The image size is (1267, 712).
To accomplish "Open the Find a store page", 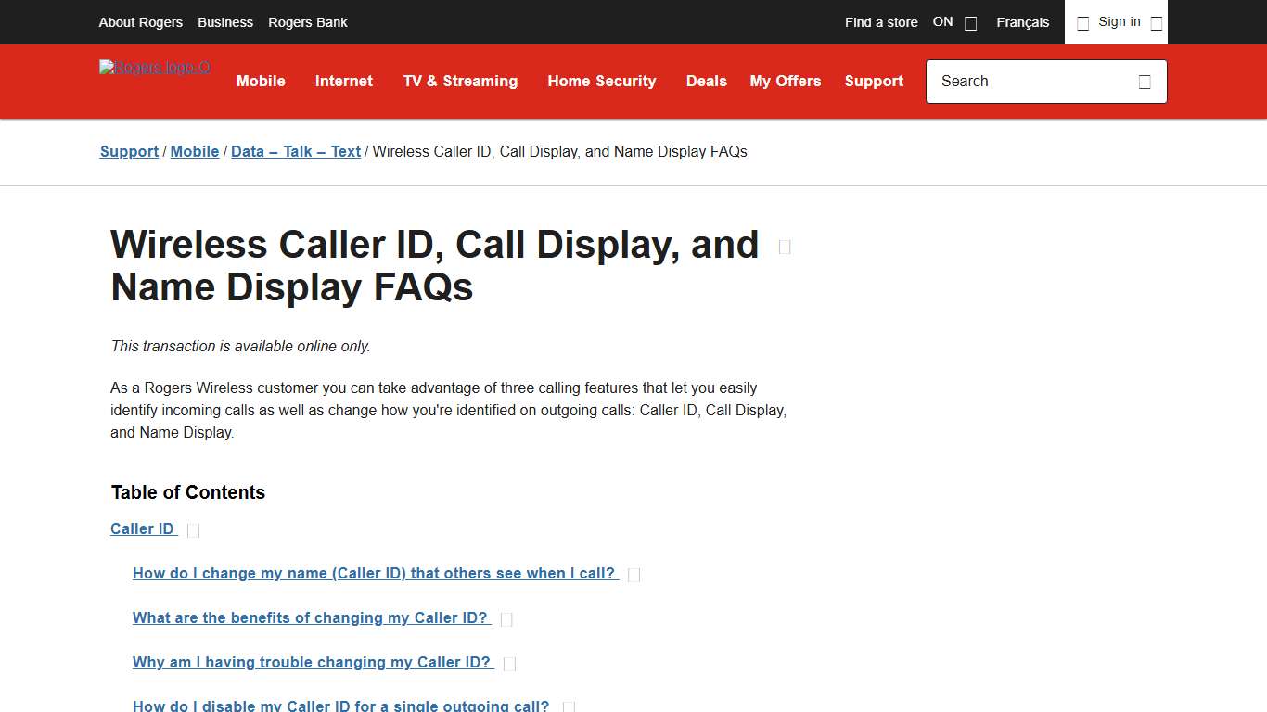I will [x=880, y=22].
